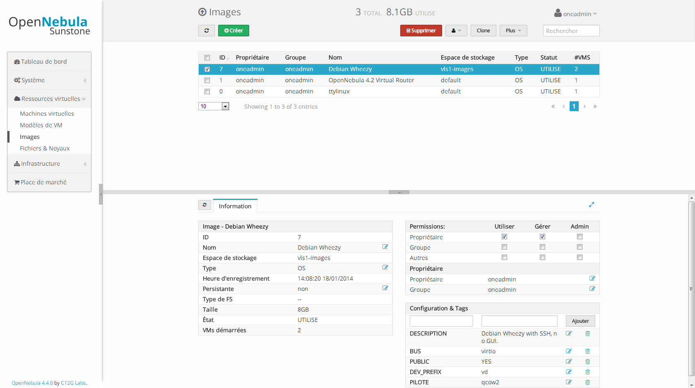Screen dimensions: 695x388
Task: Uncheck the Debian Wheezy row checkbox
Action: [x=207, y=69]
